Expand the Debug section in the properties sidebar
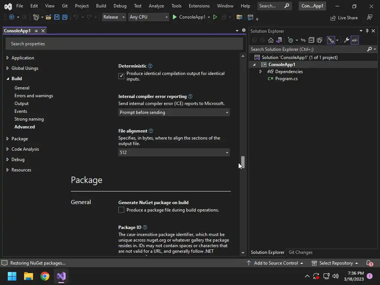 click(7, 160)
